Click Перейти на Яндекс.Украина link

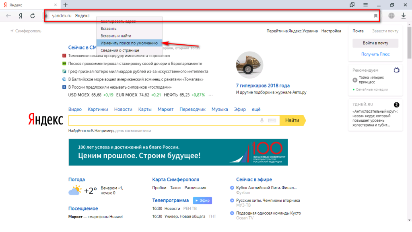pyautogui.click(x=292, y=31)
